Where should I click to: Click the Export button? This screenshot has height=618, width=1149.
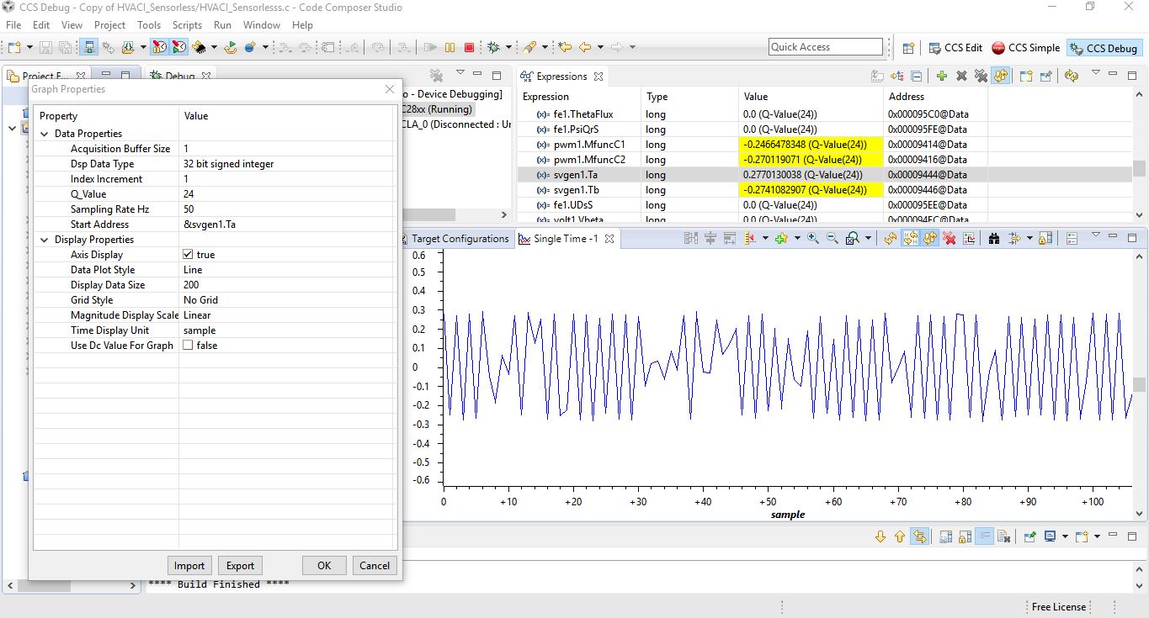(x=240, y=566)
